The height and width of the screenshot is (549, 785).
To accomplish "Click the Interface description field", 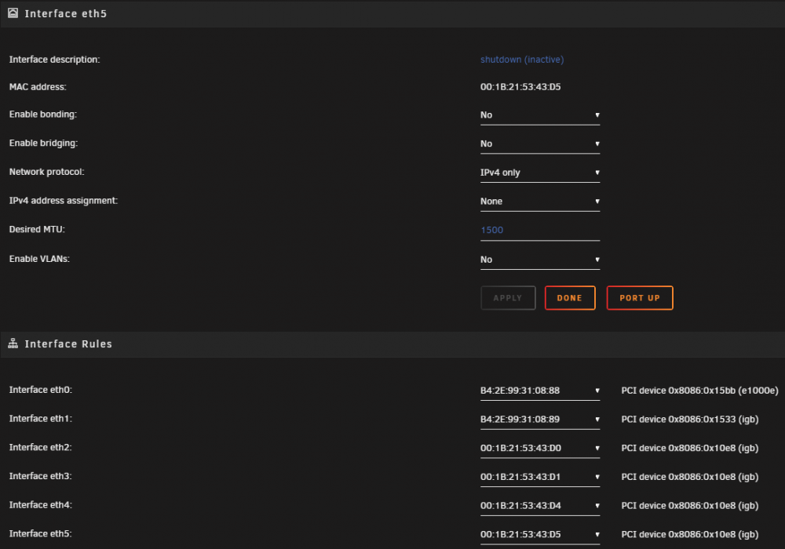I will click(522, 60).
